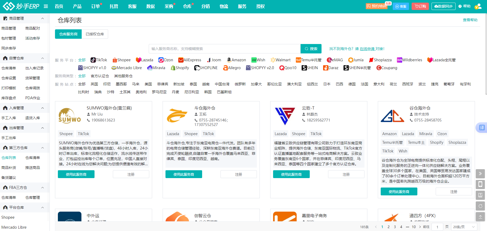The width and height of the screenshot is (487, 231).
Task: Collapse the 第三方仓库 sidebar section
Action: coord(42,148)
